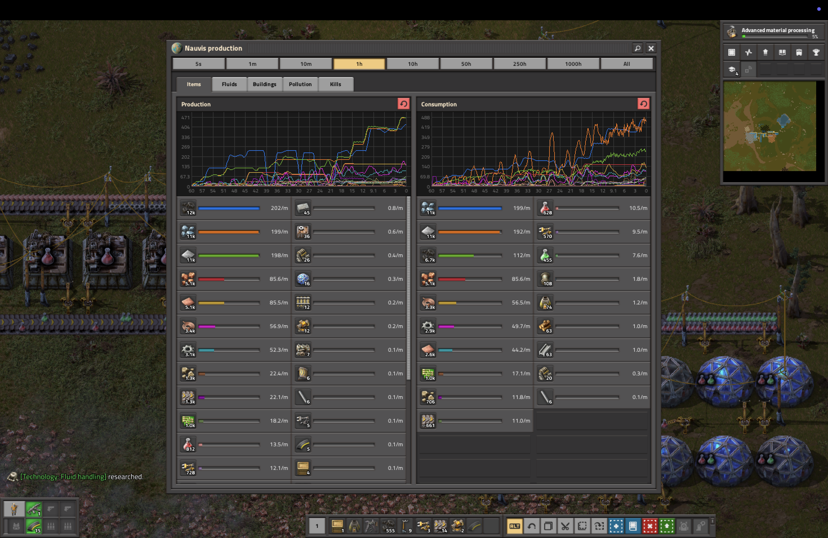Choose the 1m time range

coord(252,64)
